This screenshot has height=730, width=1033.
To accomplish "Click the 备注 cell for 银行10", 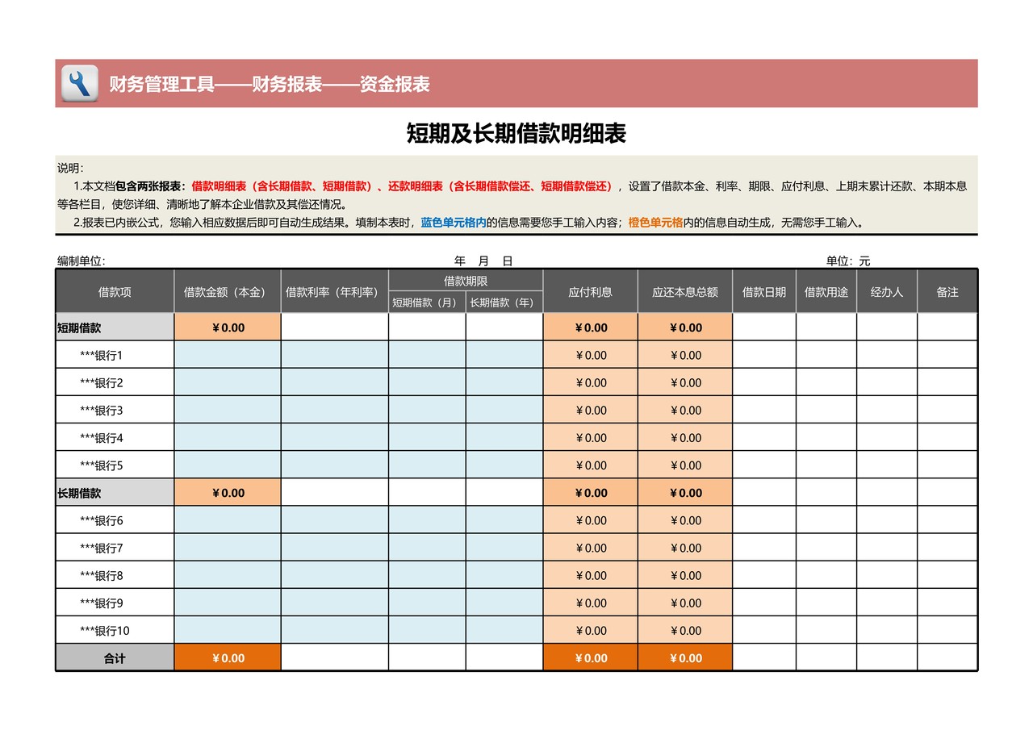I will (947, 630).
